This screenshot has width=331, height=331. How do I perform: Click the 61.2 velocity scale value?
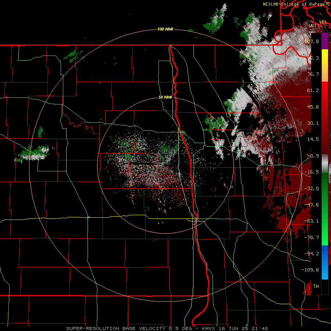[313, 90]
